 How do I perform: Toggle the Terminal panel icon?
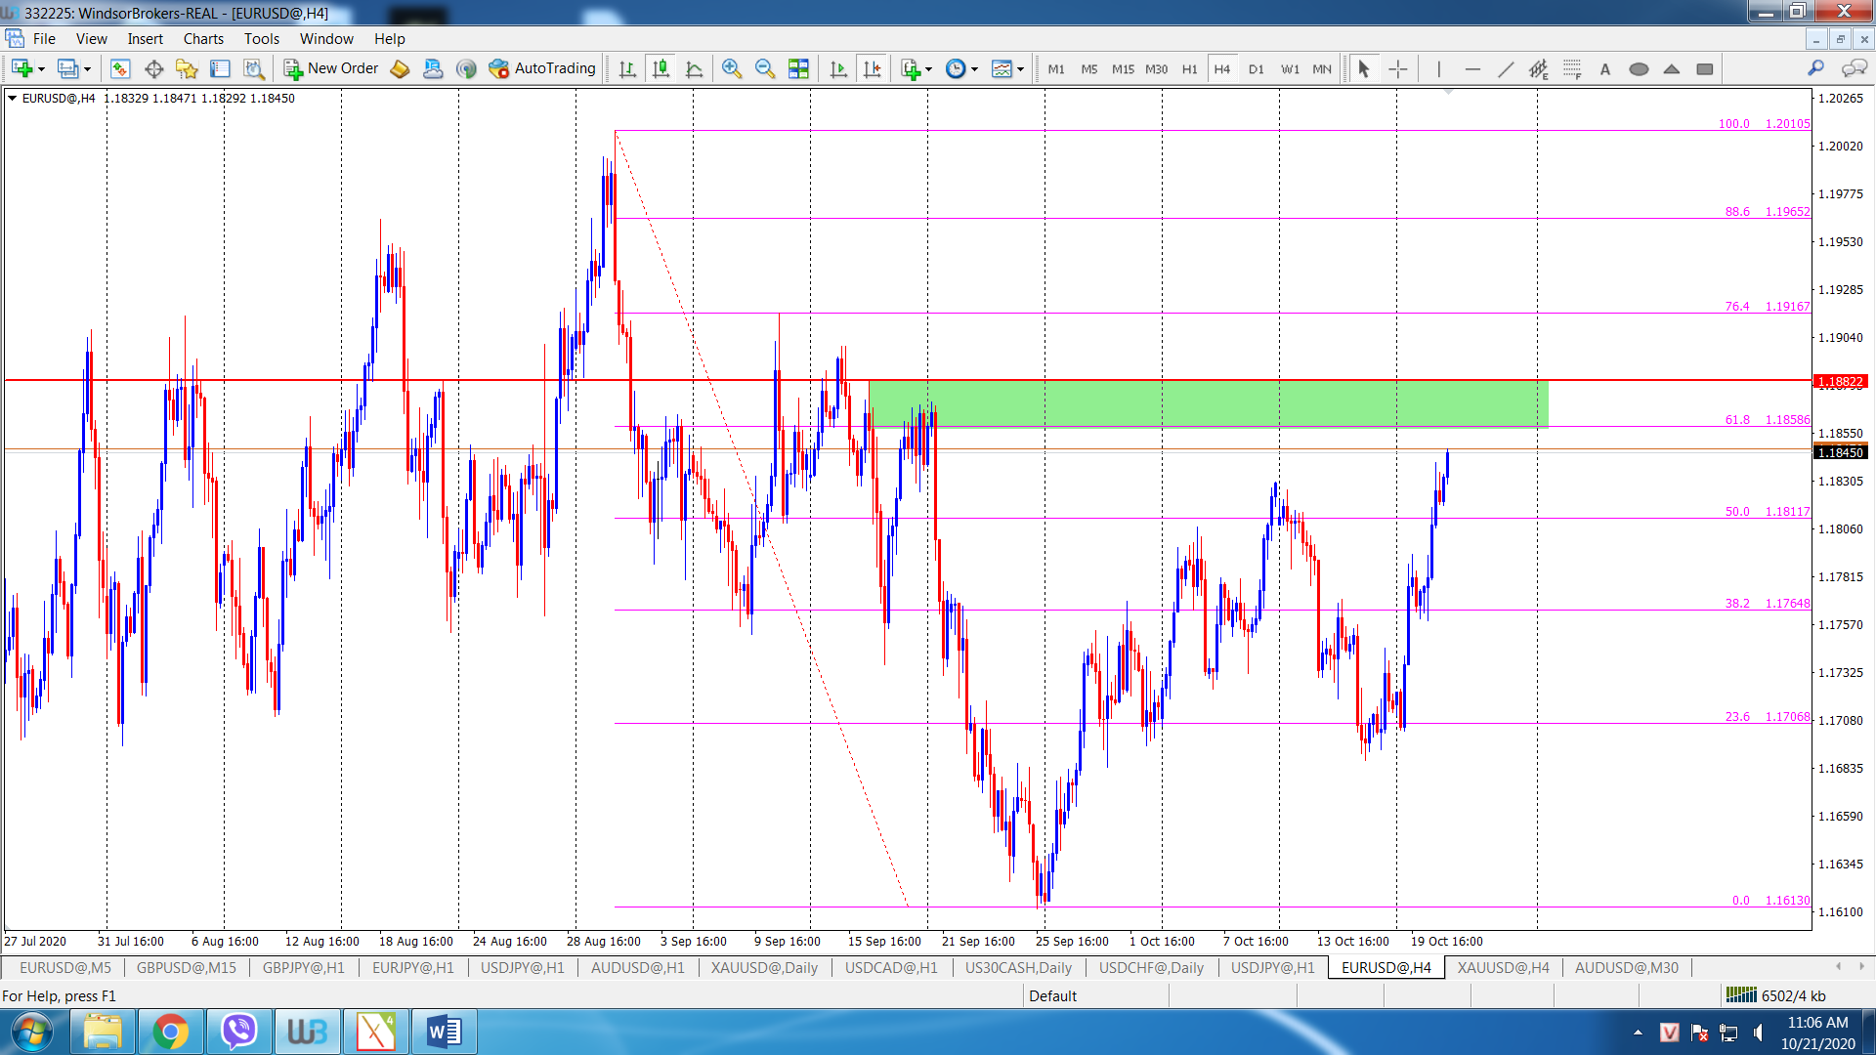pos(220,68)
